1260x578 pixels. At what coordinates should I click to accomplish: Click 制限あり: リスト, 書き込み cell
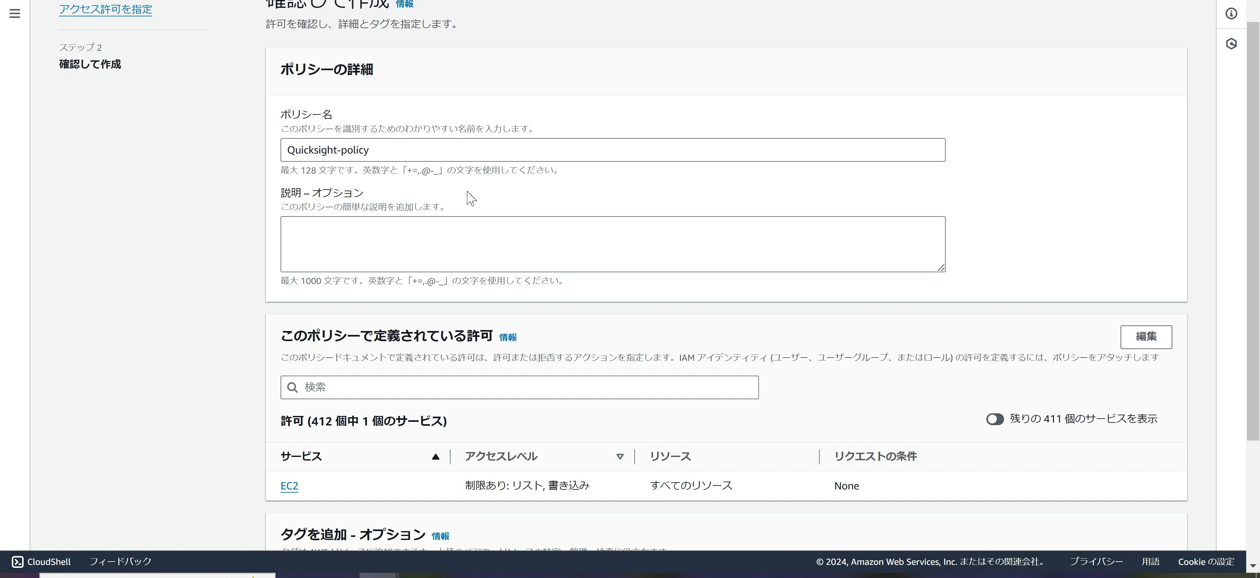(527, 485)
